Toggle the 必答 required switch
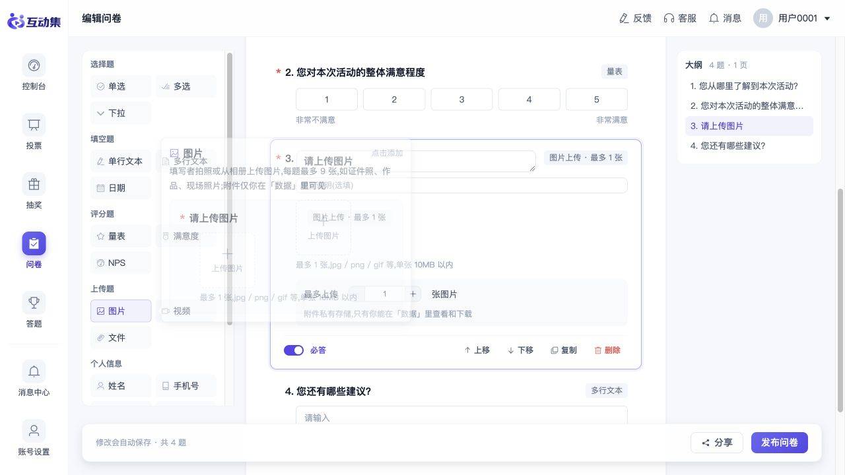Image resolution: width=845 pixels, height=475 pixels. (x=294, y=350)
